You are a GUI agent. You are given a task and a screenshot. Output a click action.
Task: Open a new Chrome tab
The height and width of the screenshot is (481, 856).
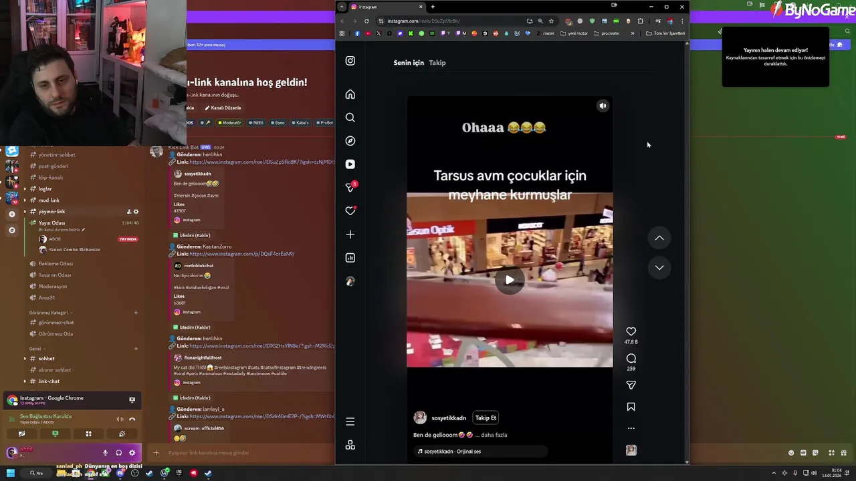pos(433,7)
